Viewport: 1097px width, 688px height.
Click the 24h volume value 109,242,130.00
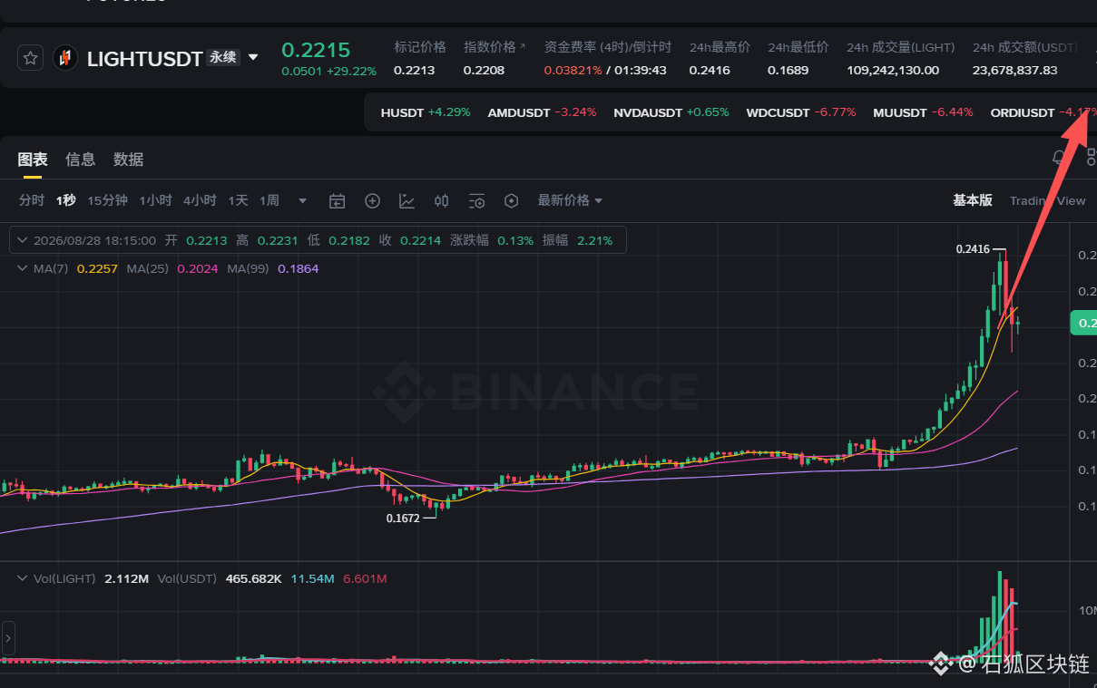pos(893,70)
